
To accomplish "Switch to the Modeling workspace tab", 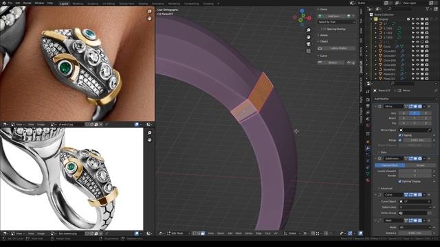I will [78, 3].
